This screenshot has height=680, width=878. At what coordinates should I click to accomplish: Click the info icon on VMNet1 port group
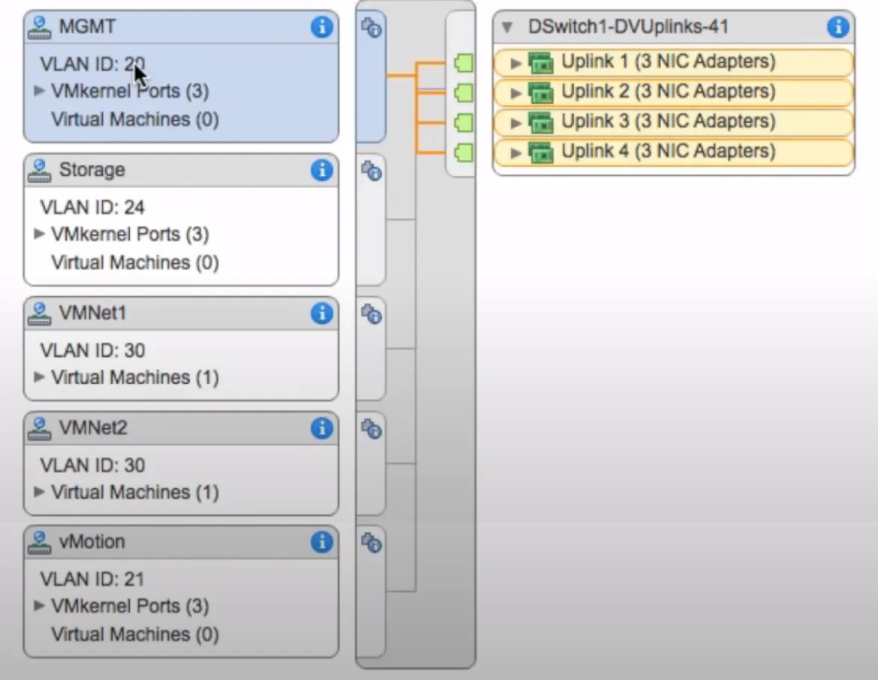[x=321, y=314]
